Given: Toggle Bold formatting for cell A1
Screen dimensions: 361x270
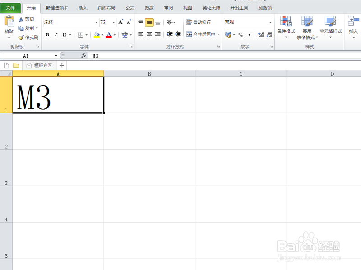Looking at the screenshot, I should (47, 35).
